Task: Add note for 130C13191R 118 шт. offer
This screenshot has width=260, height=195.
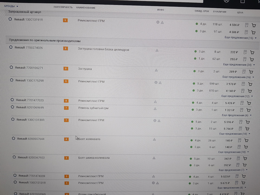Action: coord(247,25)
